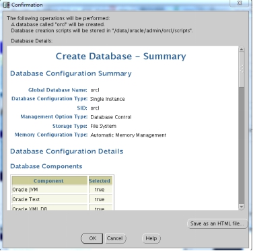Click Save as an HTML file button
253x251 pixels.
[217, 223]
